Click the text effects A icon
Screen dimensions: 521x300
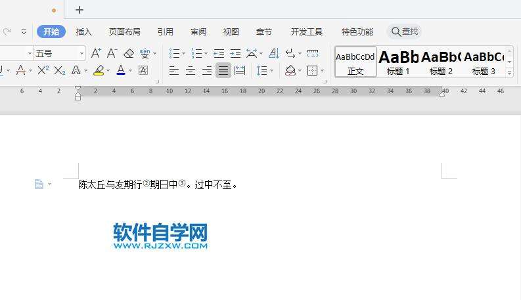point(76,70)
